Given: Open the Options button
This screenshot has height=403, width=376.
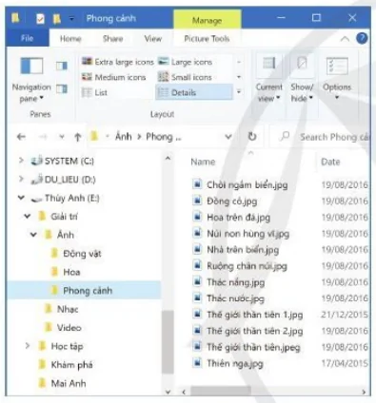Looking at the screenshot, I should [337, 79].
